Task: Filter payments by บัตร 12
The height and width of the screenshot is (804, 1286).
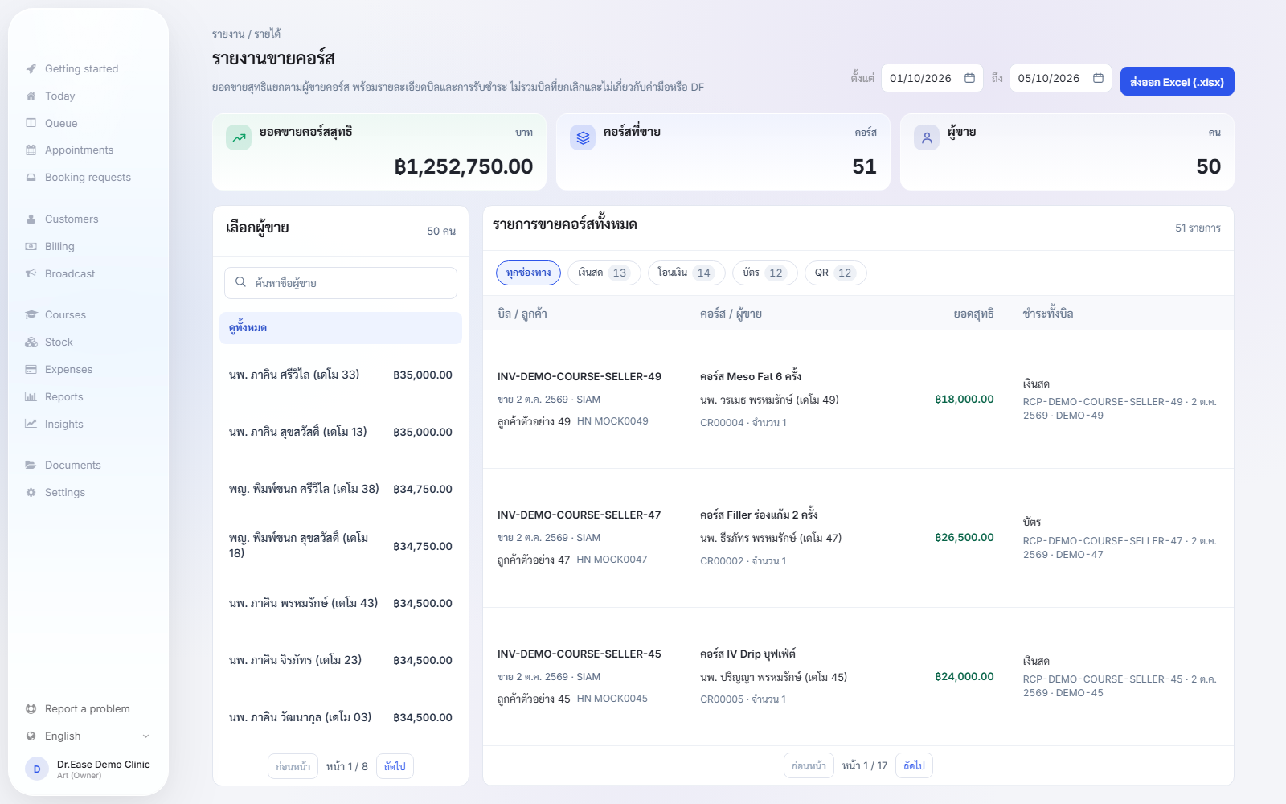Action: click(x=764, y=273)
